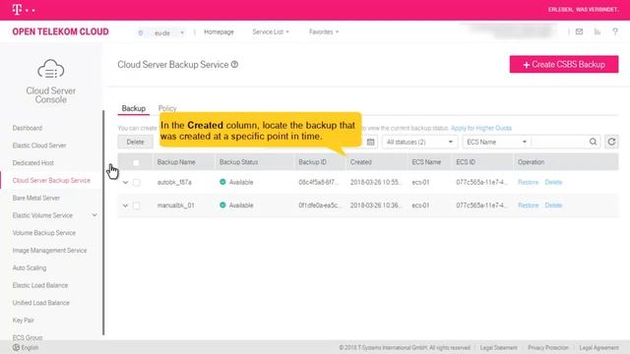The width and height of the screenshot is (630, 354).
Task: Select Cloud Server Backup Service in sidebar
Action: [x=51, y=181]
